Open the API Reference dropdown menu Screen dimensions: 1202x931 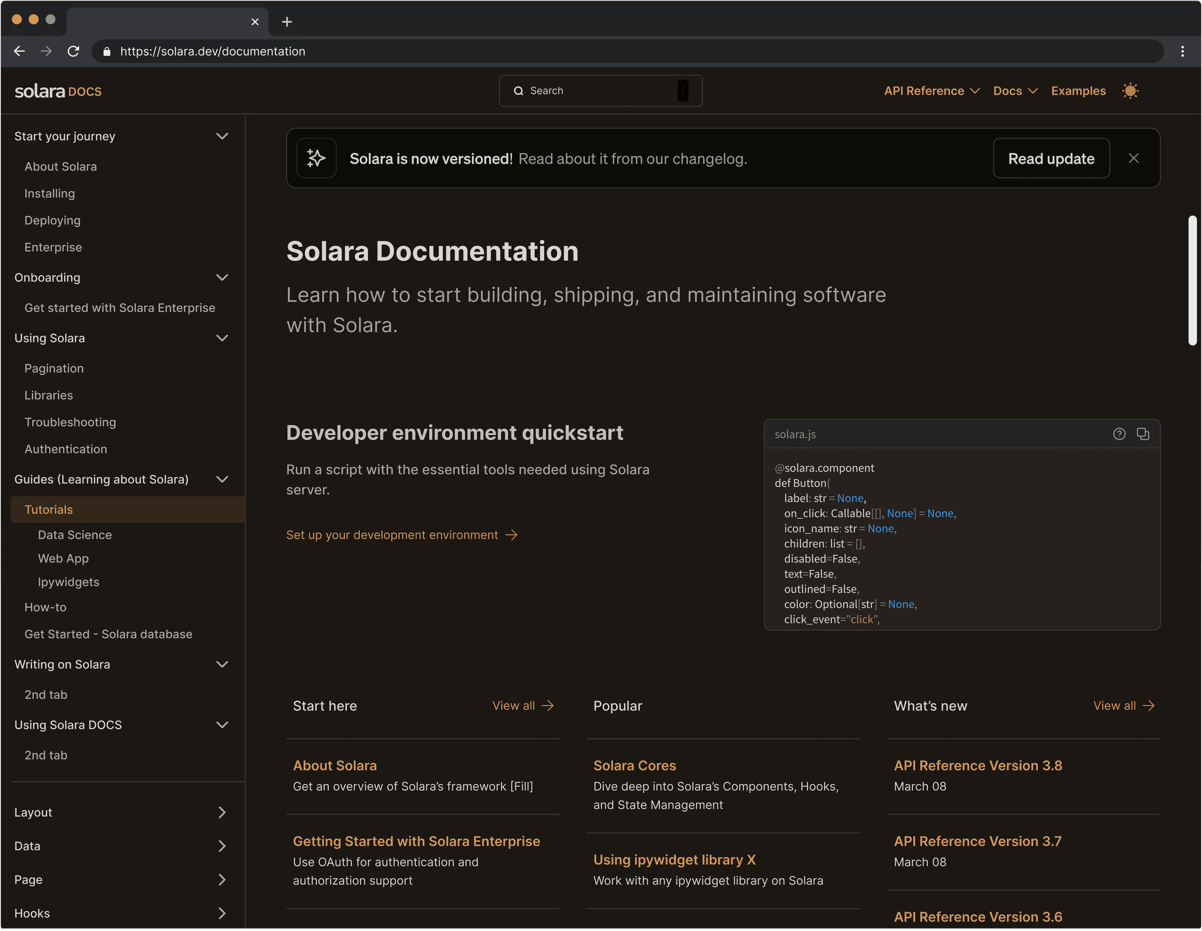pyautogui.click(x=931, y=91)
